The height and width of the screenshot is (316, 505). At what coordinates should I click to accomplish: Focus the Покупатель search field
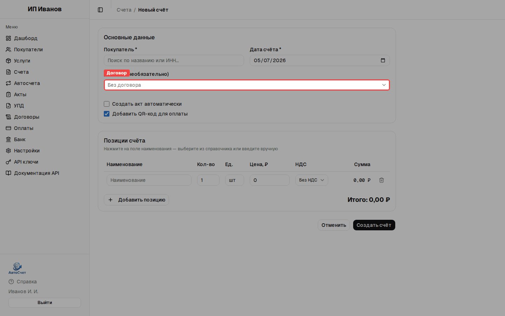pos(174,60)
